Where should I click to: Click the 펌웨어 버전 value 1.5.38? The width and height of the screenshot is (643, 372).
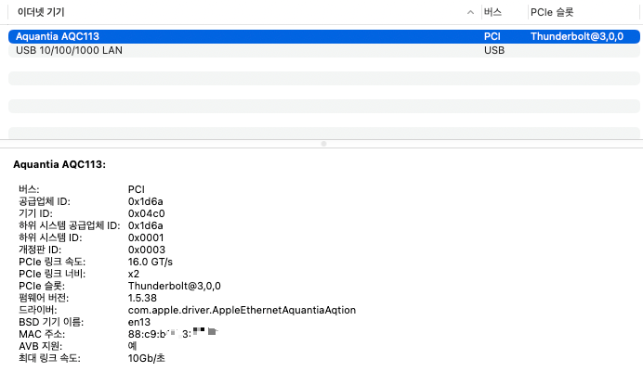(142, 298)
